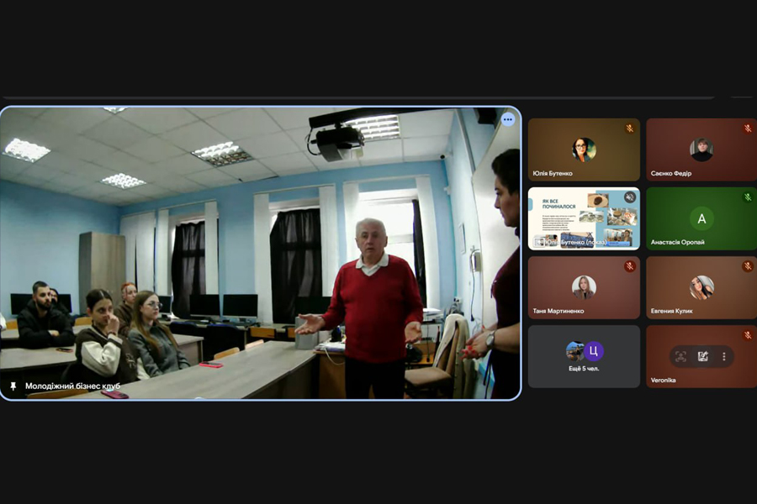
Task: Open more options dots on Veronika tile
Action: pyautogui.click(x=723, y=356)
